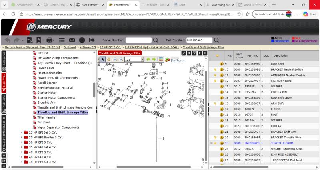Open the THROTTLE DRUM description link

pos(282,143)
